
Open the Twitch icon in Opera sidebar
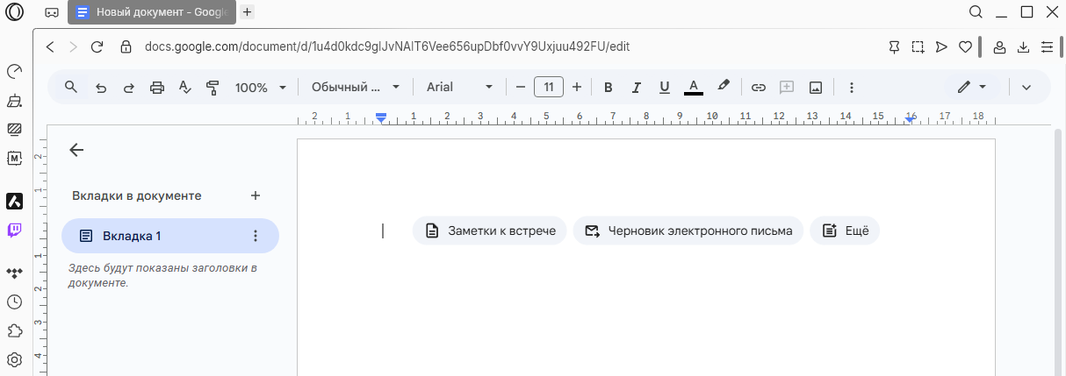[14, 231]
